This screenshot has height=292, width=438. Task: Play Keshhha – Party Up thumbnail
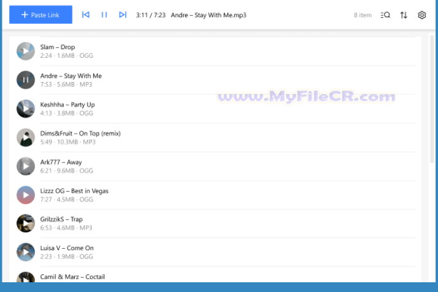(26, 109)
